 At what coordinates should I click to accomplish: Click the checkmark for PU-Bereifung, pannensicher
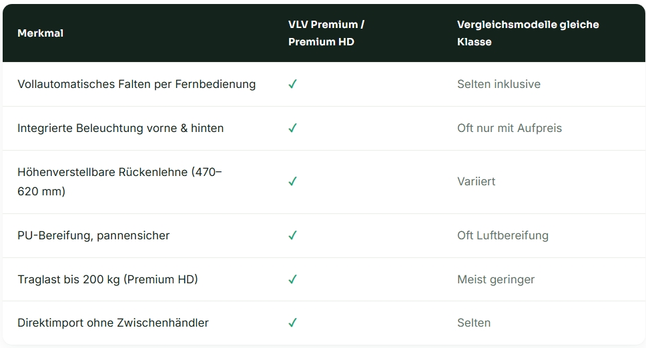pos(292,235)
